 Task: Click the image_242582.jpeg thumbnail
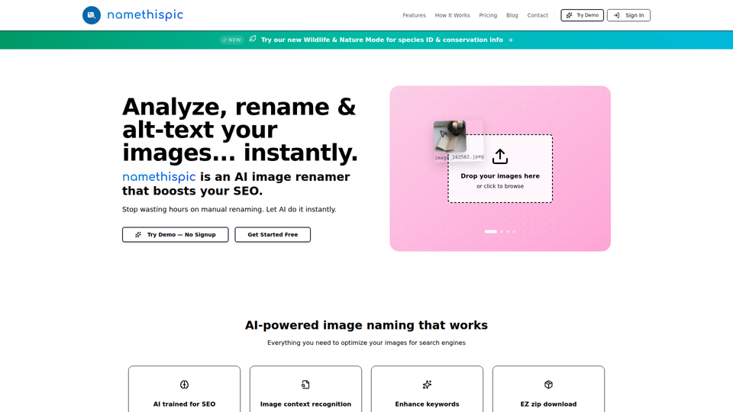tap(450, 137)
